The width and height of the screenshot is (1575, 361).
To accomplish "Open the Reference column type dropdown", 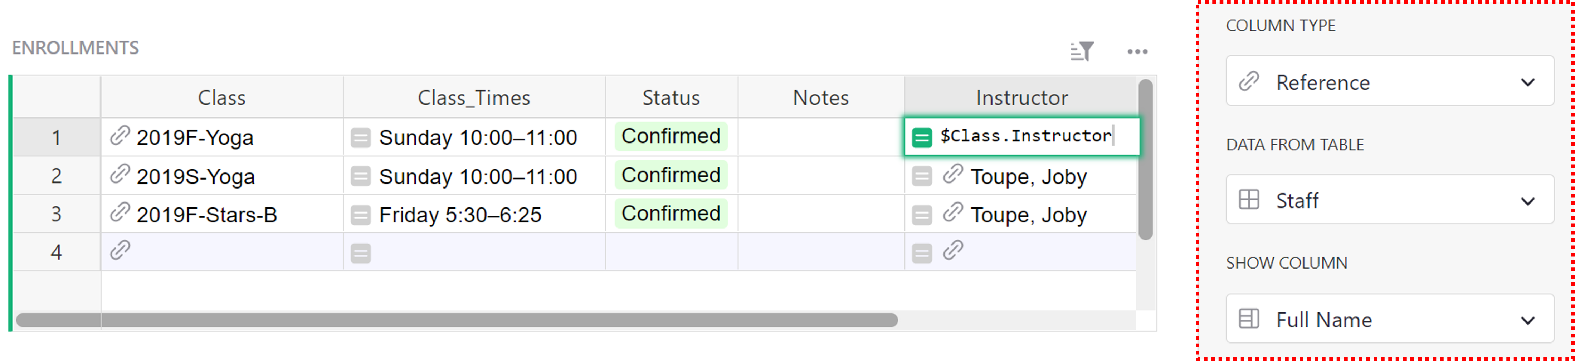I will (1389, 82).
